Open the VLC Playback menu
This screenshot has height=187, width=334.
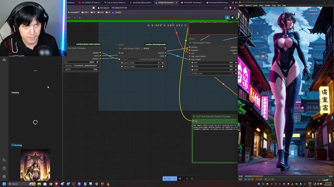point(249,5)
